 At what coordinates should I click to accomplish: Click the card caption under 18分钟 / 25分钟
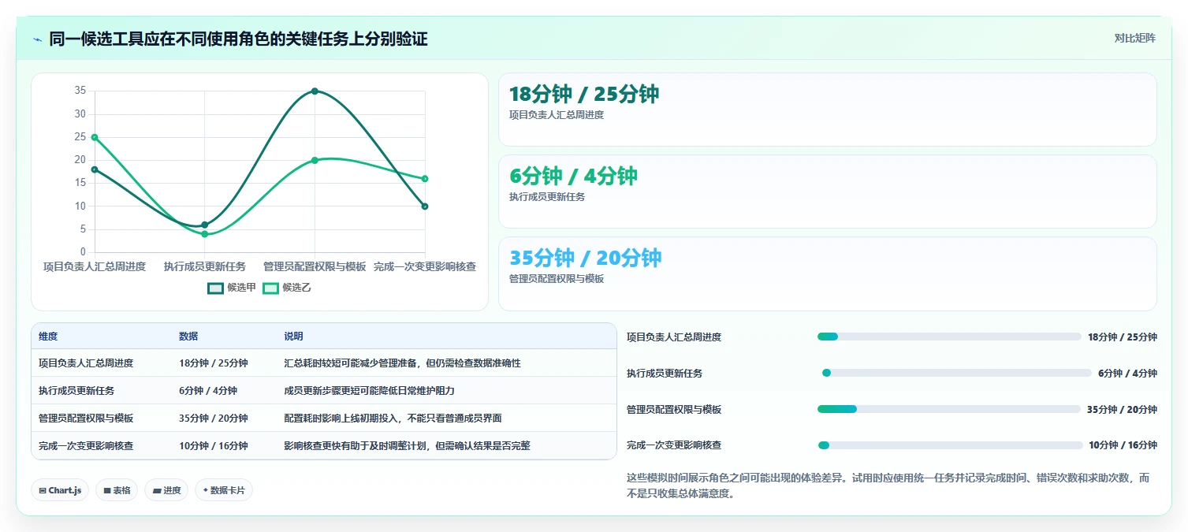pos(557,114)
